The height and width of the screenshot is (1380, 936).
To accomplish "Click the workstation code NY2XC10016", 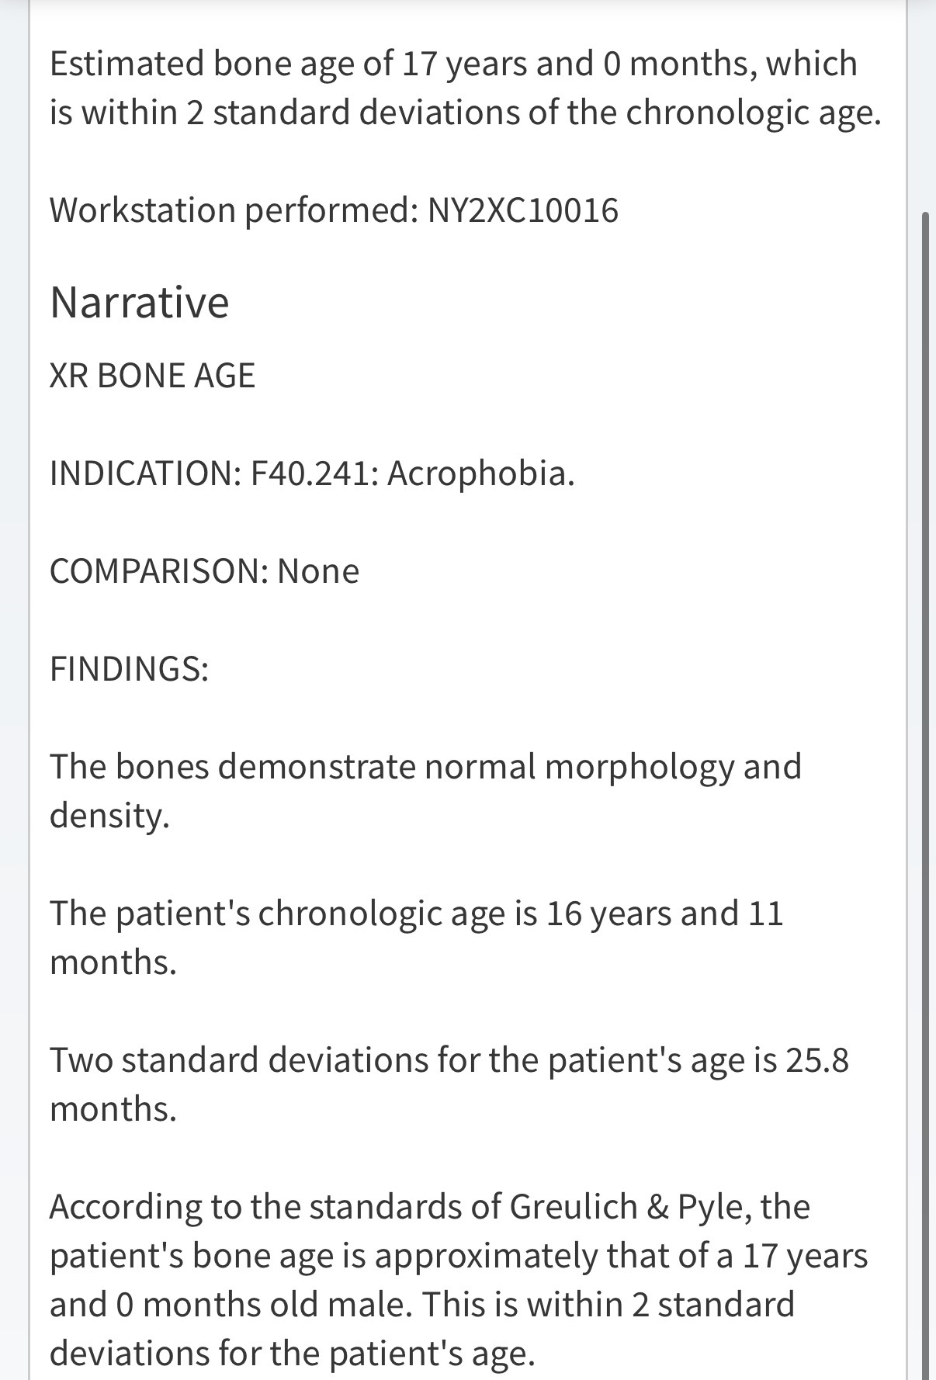I will [522, 210].
